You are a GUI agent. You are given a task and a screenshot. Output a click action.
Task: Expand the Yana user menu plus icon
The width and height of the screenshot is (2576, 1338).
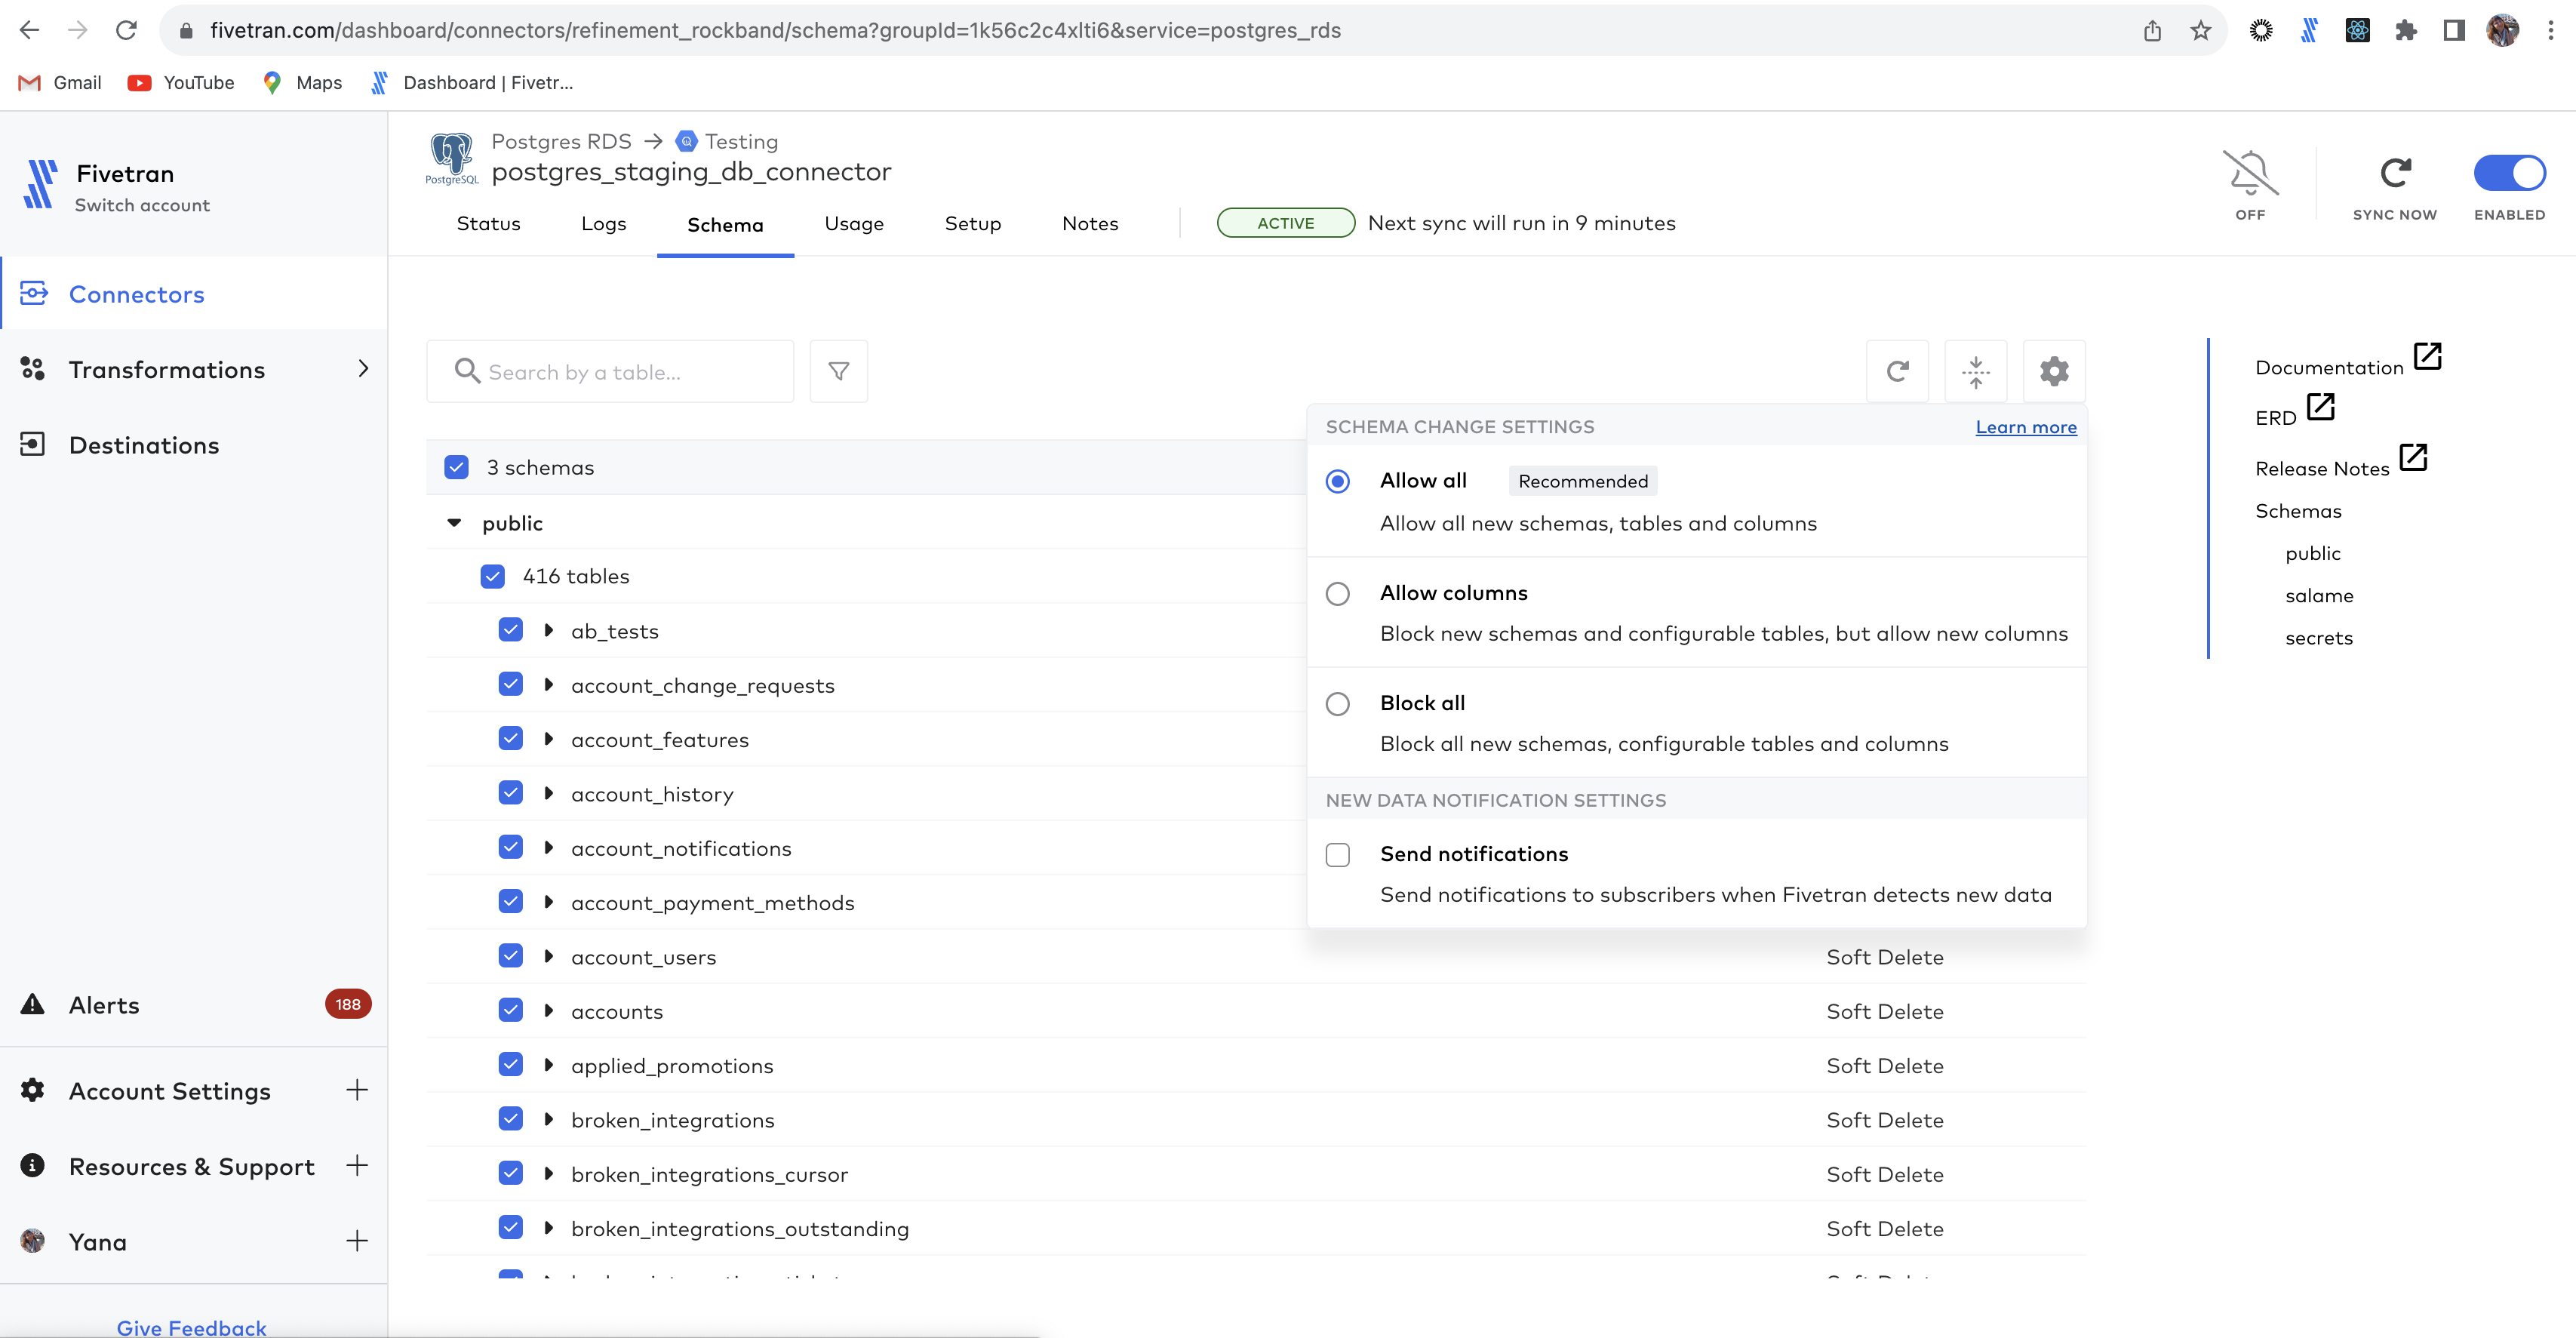pos(357,1241)
